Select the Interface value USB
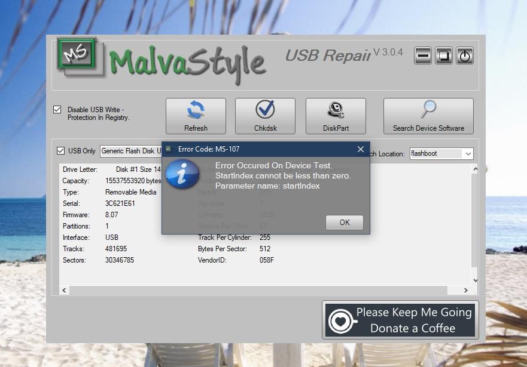Image resolution: width=527 pixels, height=367 pixels. [x=112, y=238]
